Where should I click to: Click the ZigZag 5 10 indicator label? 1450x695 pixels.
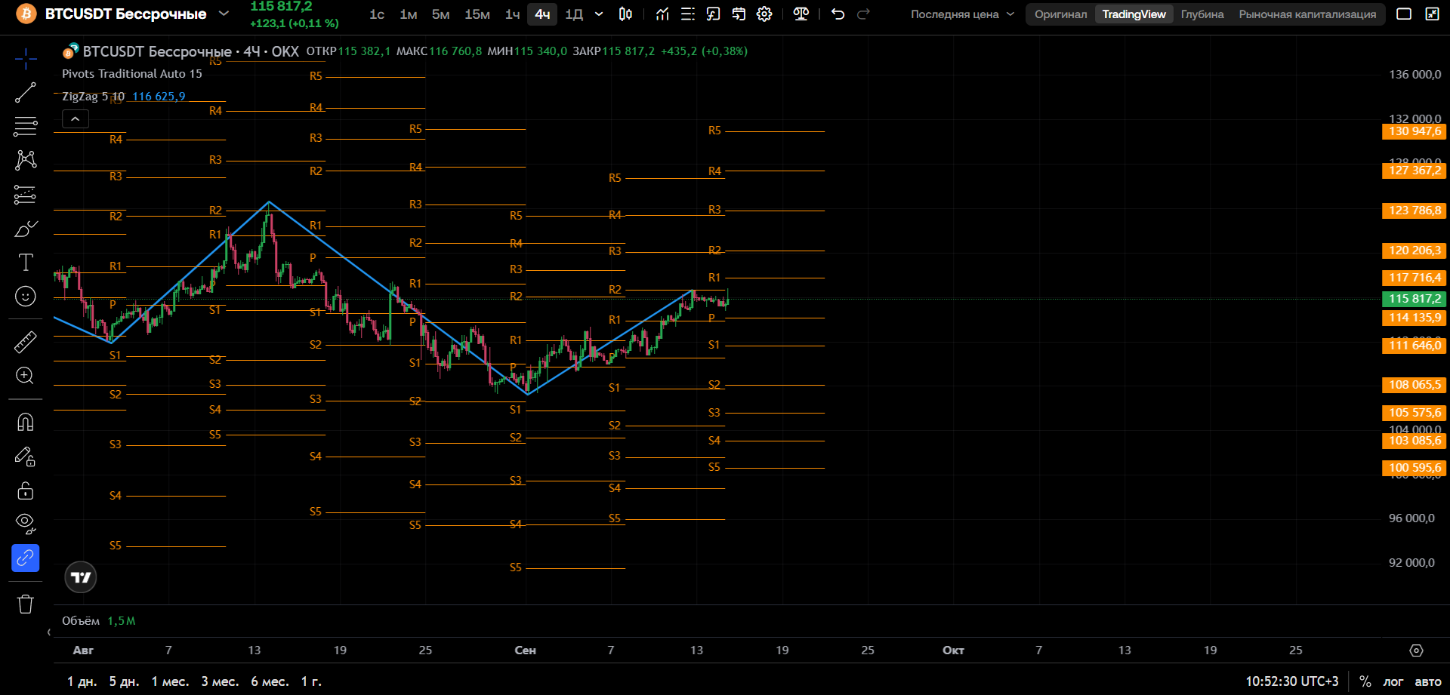point(93,97)
